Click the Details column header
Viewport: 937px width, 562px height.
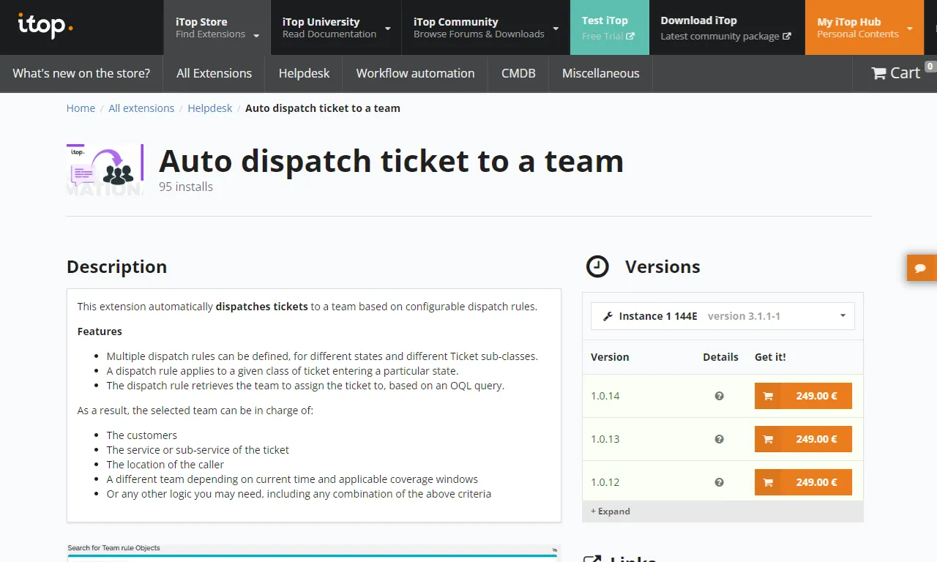[x=720, y=357]
